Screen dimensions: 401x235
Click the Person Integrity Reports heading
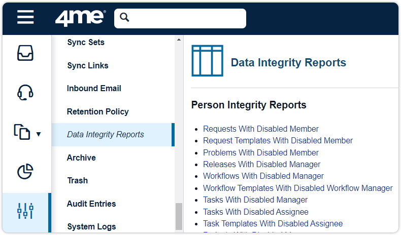click(249, 105)
